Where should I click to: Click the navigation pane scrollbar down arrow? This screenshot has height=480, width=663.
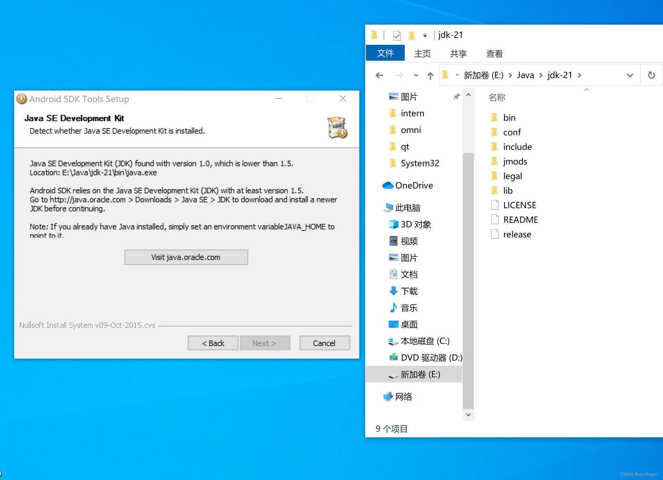[x=468, y=415]
